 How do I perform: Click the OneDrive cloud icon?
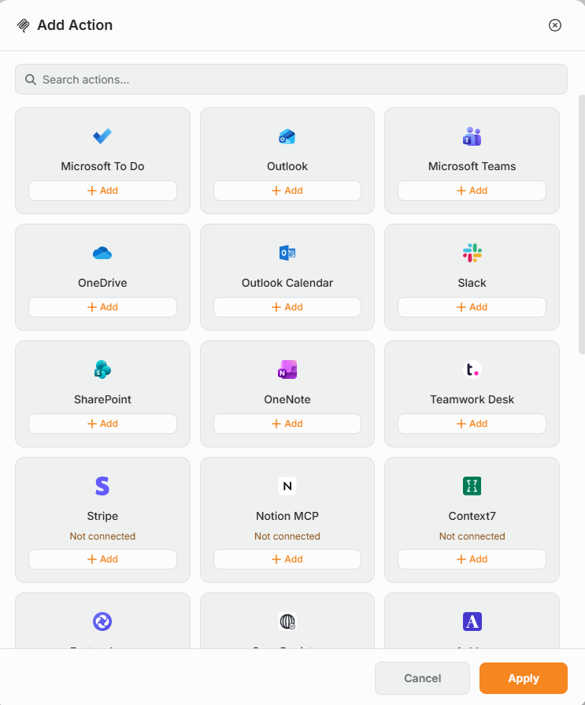102,253
